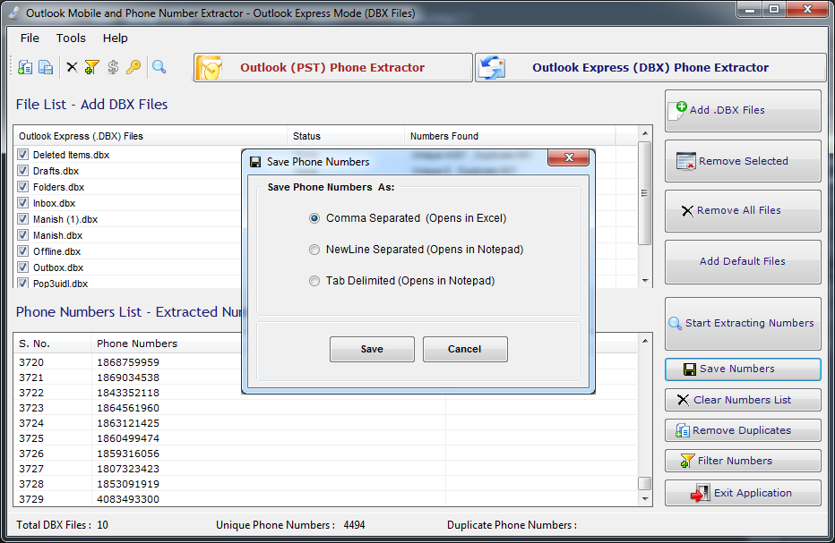Viewport: 835px width, 543px height.
Task: Select phone number 1843352118
Action: [x=128, y=393]
